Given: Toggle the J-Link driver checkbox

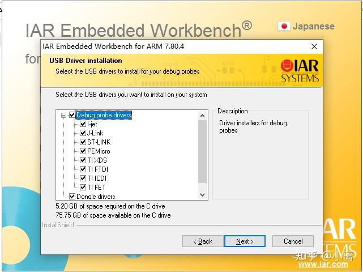Looking at the screenshot, I should [83, 133].
